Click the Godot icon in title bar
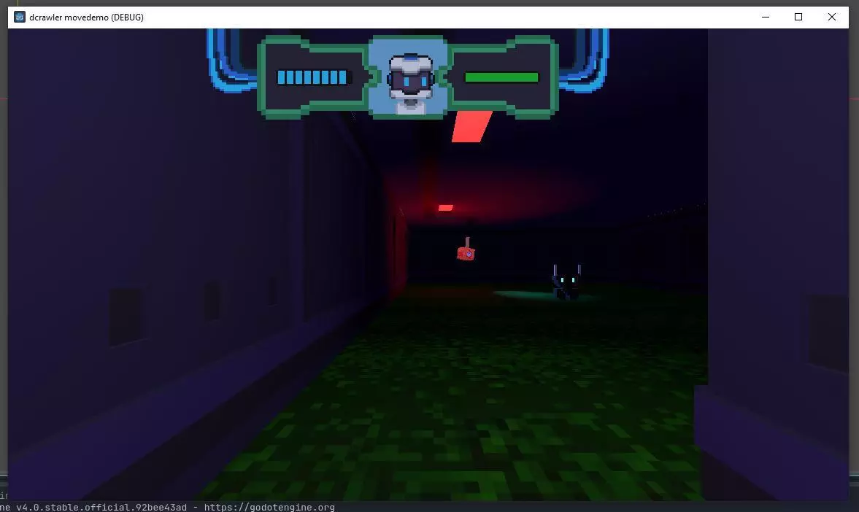This screenshot has width=859, height=512. point(20,17)
